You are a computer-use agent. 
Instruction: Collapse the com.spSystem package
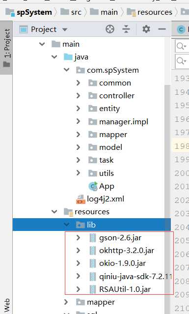coord(67,70)
